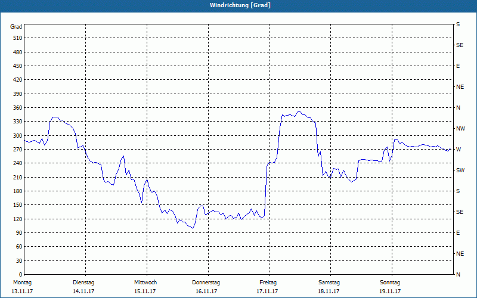
Task: Click the Montag day label
Action: (22, 283)
